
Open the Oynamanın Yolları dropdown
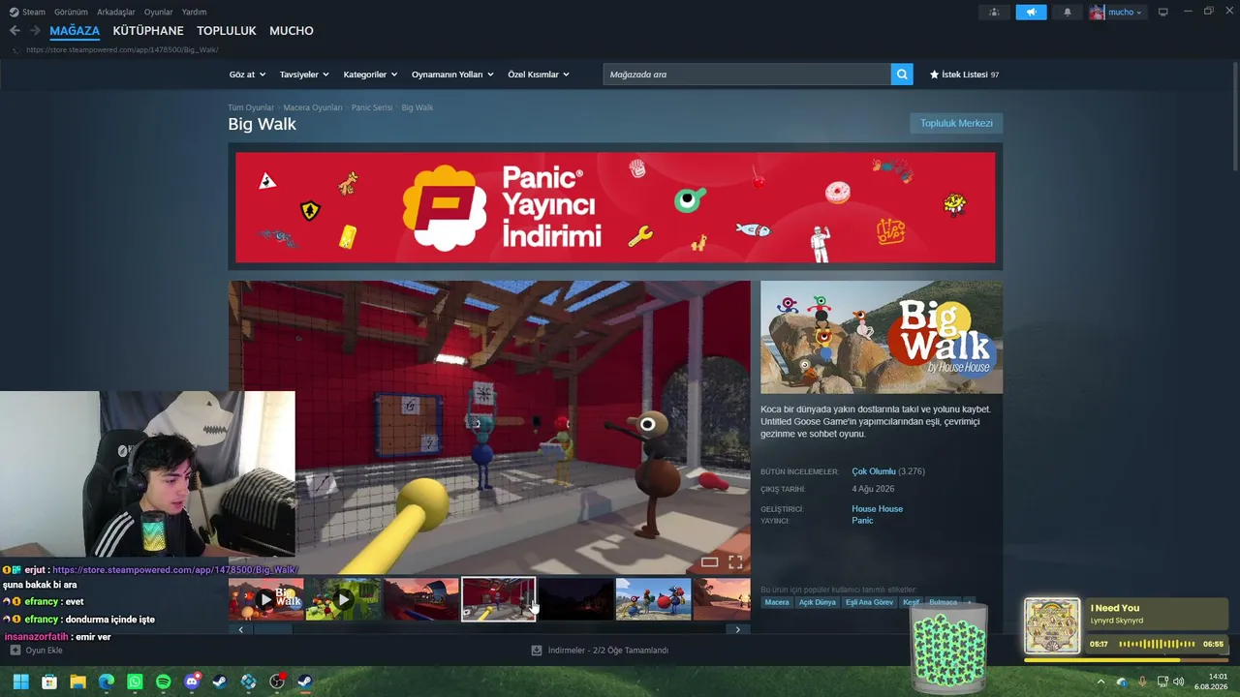pyautogui.click(x=452, y=75)
